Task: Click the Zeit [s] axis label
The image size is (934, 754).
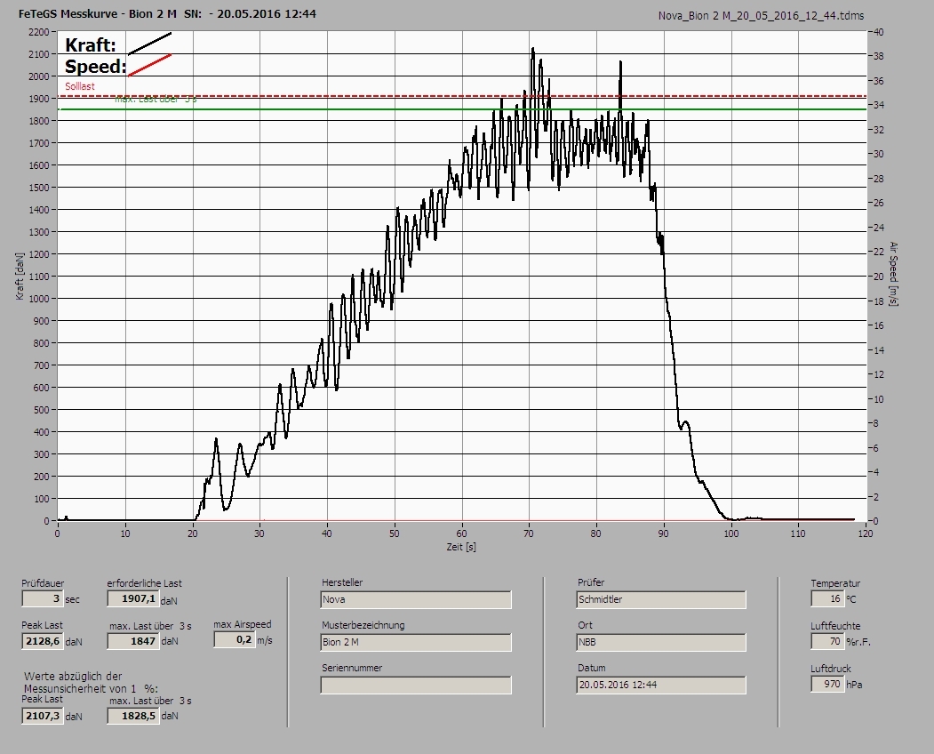Action: (x=461, y=547)
